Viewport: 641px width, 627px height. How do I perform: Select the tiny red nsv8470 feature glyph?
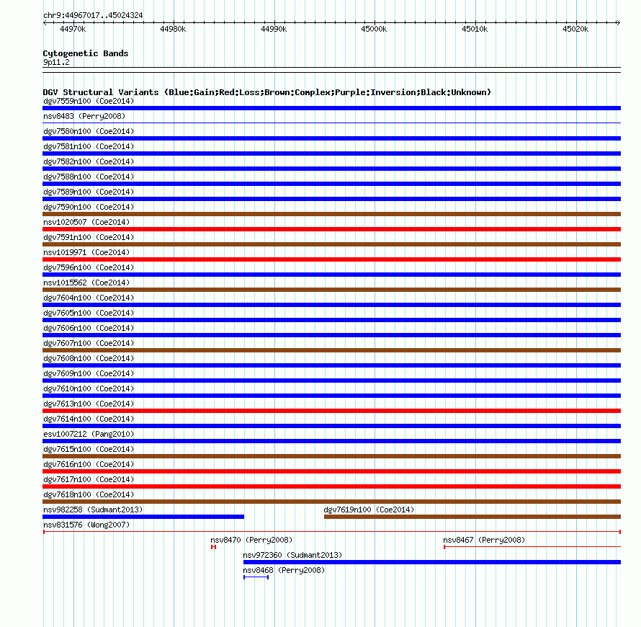[213, 547]
